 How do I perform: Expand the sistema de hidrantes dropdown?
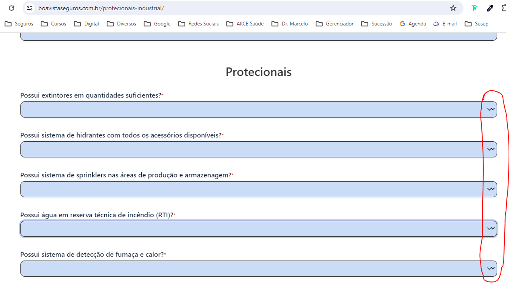[x=258, y=149]
